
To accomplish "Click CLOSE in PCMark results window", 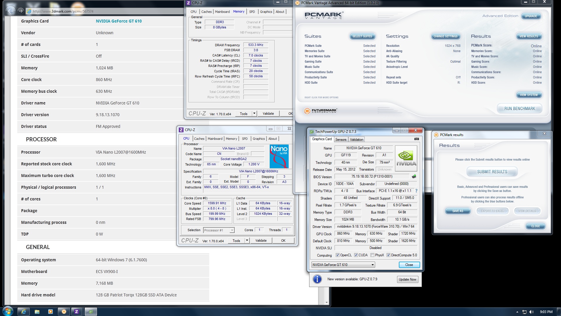I will [535, 226].
